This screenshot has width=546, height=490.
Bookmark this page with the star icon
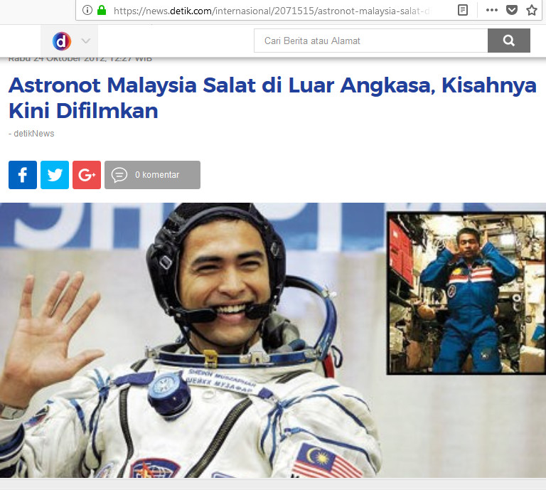click(x=532, y=10)
